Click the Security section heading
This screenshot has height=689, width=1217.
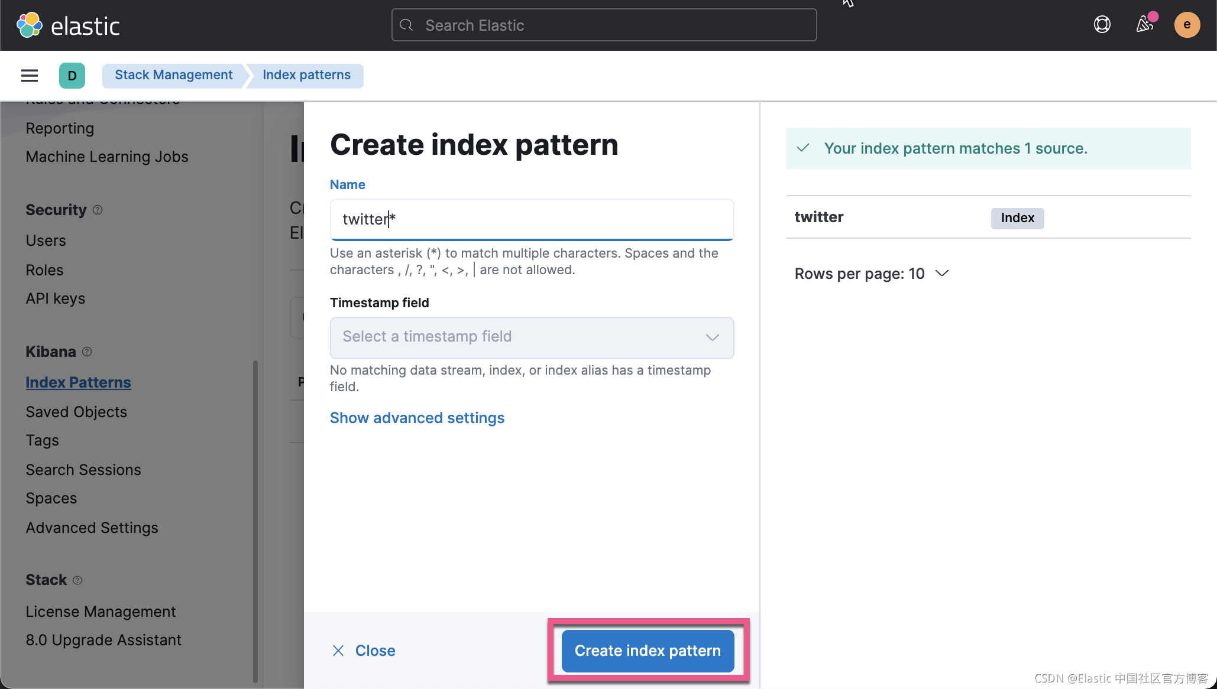pyautogui.click(x=56, y=210)
